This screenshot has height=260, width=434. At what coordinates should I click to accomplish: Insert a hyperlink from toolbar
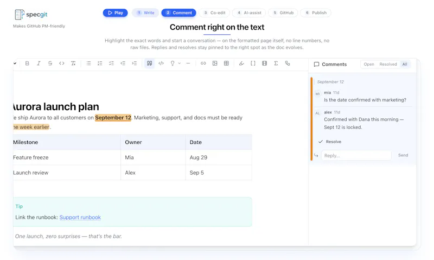203,64
